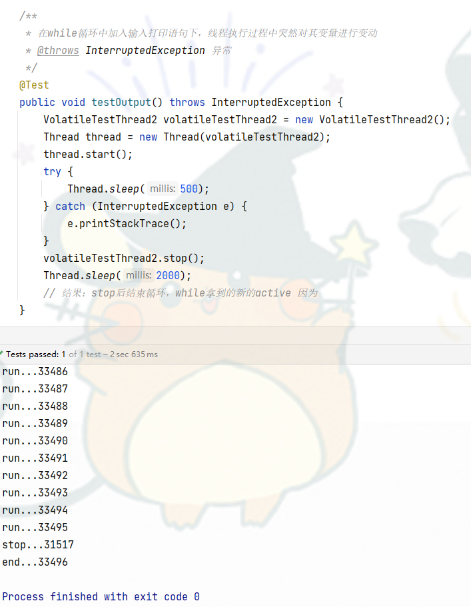Click the InterruptedException in the Javadoc comment
The width and height of the screenshot is (471, 607).
click(145, 51)
